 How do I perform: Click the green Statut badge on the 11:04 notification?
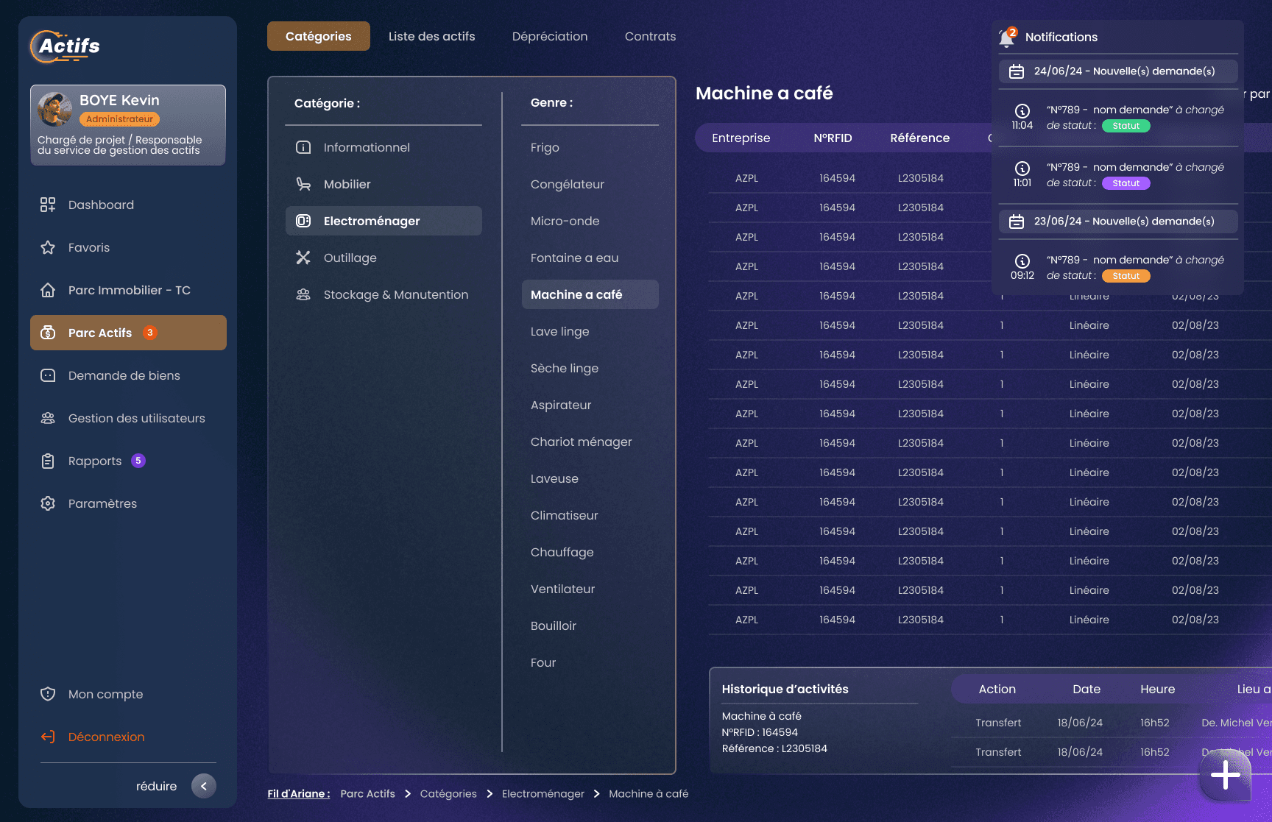click(1126, 126)
